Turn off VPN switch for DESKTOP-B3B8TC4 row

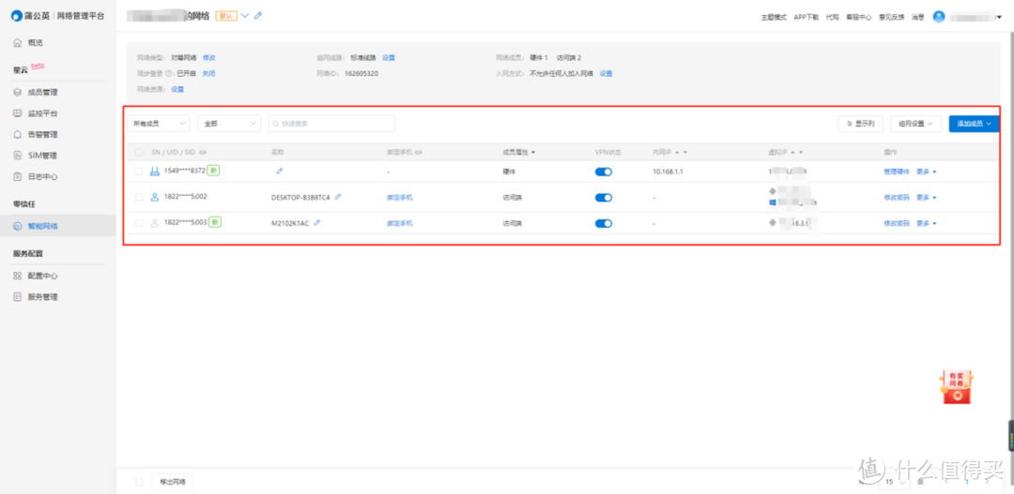(x=604, y=198)
